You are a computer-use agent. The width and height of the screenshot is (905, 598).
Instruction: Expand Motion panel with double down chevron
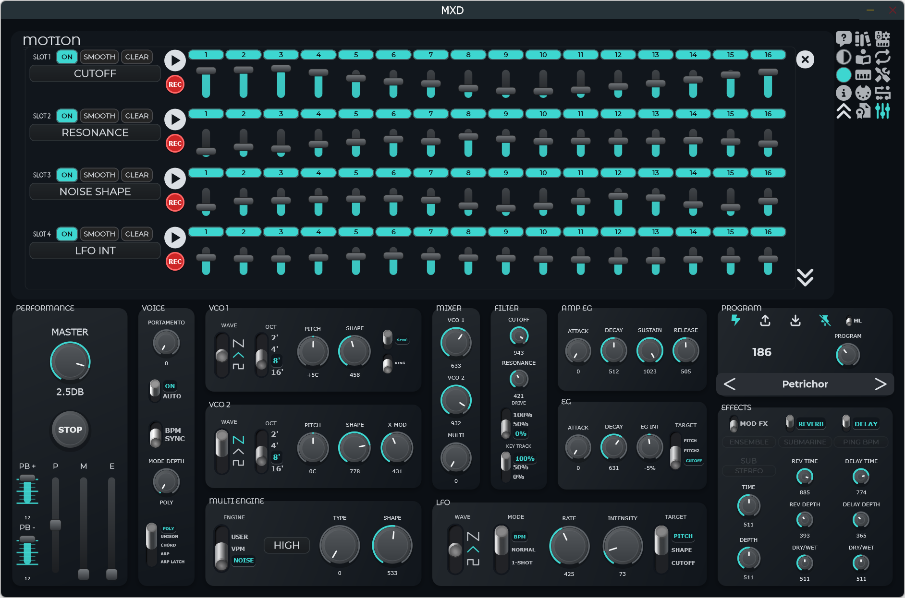pyautogui.click(x=805, y=277)
